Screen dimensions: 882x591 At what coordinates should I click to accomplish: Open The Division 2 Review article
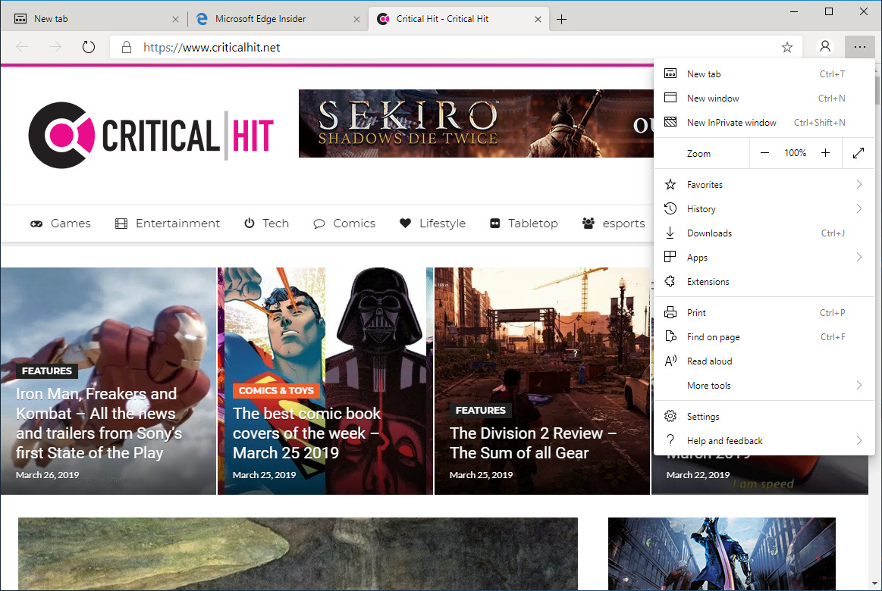[532, 443]
